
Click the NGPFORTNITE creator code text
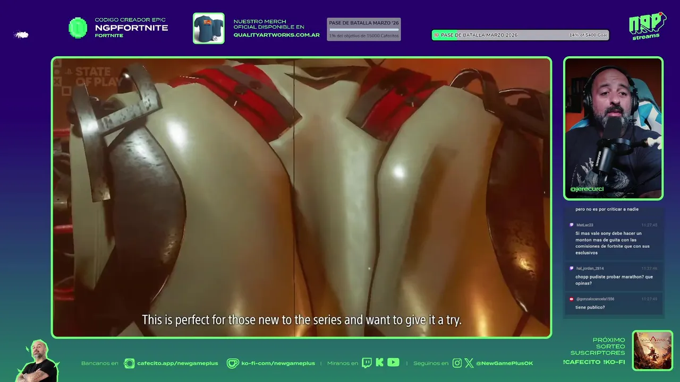point(131,28)
